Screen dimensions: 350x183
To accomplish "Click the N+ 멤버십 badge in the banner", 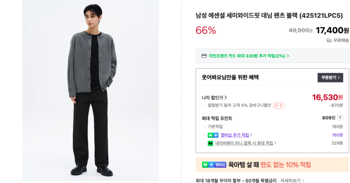I will [214, 165].
